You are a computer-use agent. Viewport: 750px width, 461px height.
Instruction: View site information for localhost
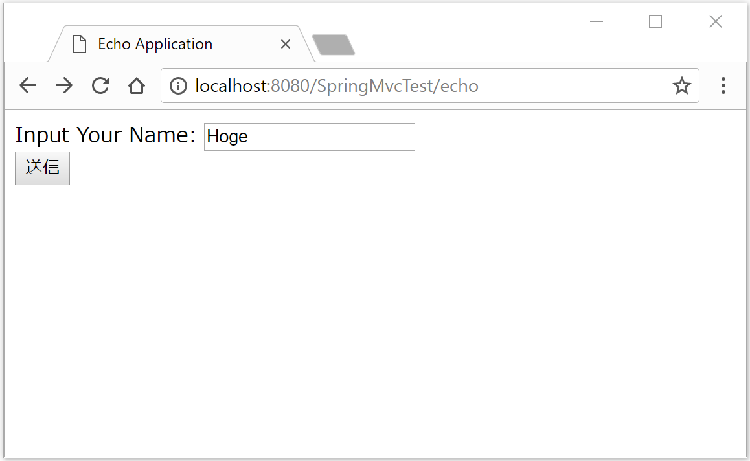178,85
